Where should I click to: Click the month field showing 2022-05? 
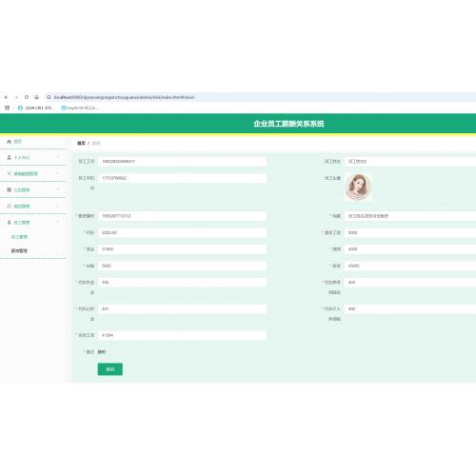[x=182, y=232]
